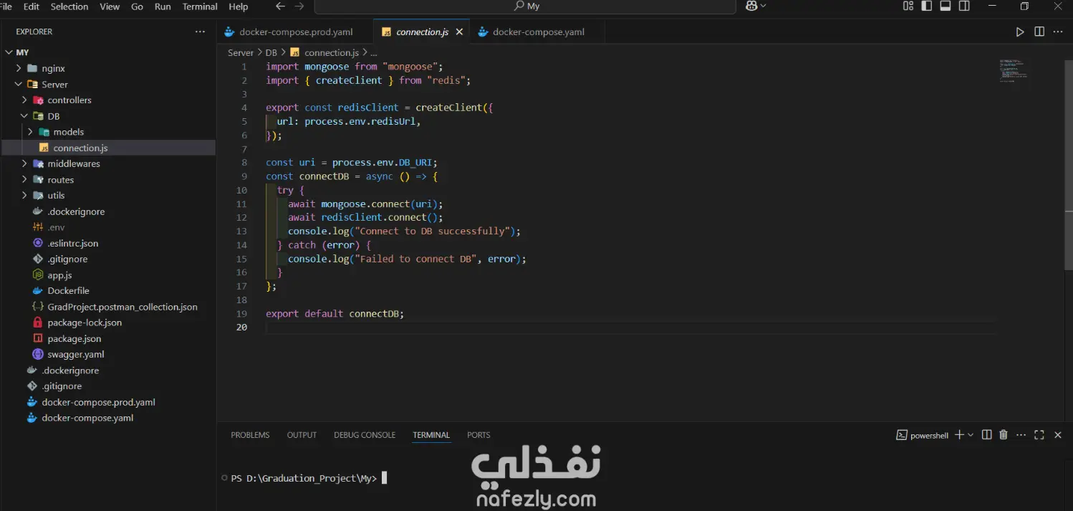
Task: Open the Terminal menu
Action: (x=200, y=6)
